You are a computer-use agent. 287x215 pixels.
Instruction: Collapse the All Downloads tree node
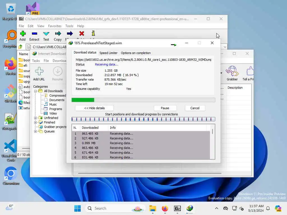[36, 91]
